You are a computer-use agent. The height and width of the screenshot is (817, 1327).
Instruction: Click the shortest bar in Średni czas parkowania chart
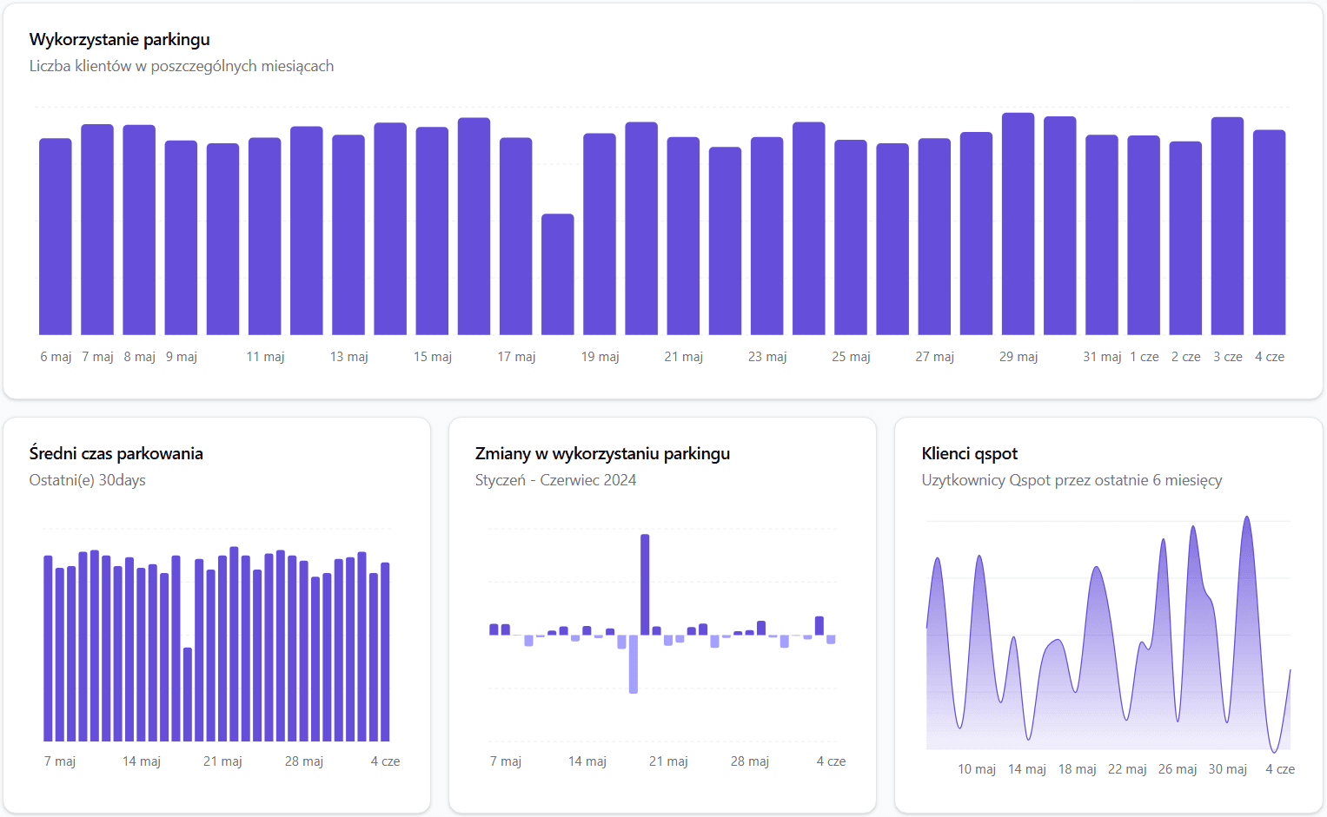pyautogui.click(x=188, y=695)
